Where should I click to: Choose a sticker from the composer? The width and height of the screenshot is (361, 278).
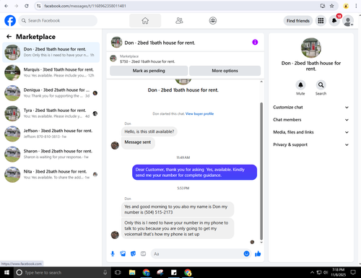[133, 253]
